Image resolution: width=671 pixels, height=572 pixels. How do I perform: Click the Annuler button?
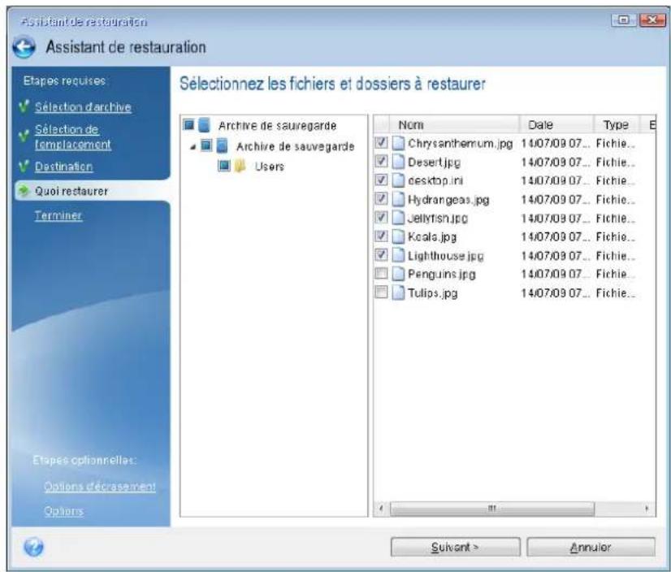pyautogui.click(x=591, y=547)
